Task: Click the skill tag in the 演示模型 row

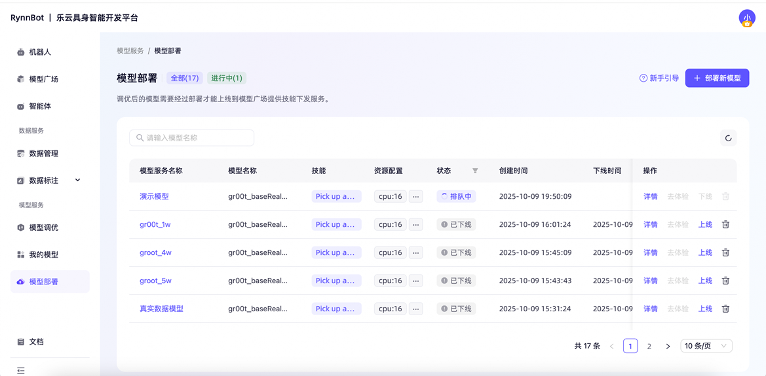Action: (x=337, y=197)
